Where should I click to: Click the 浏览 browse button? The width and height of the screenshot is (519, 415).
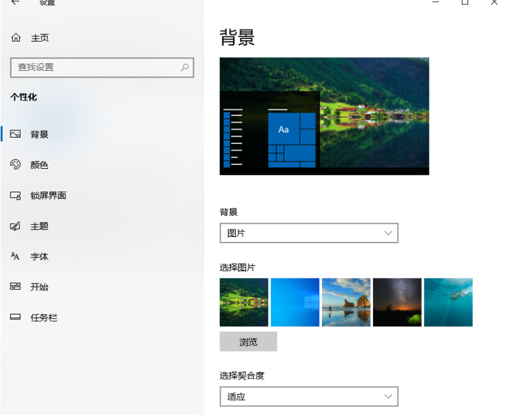click(248, 341)
